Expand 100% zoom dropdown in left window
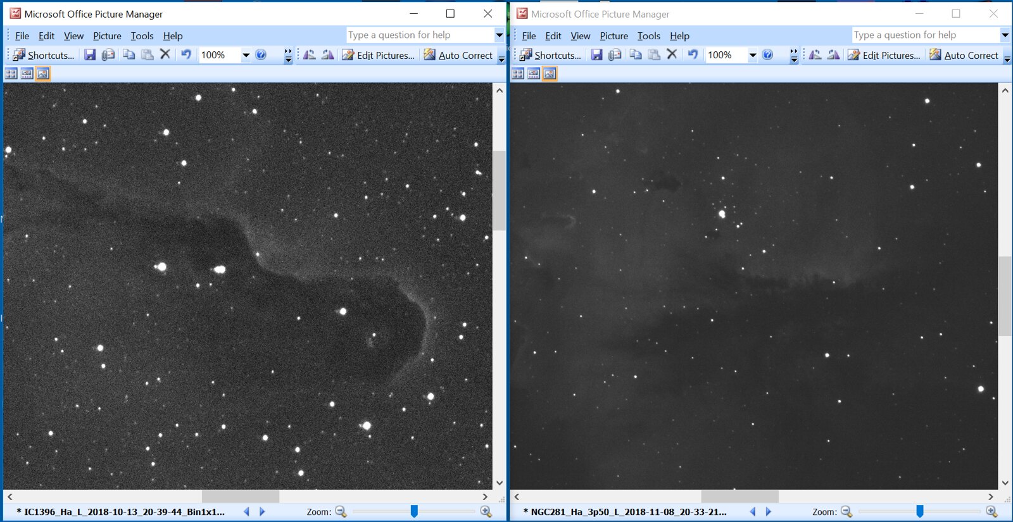Screen dimensions: 1013x522 coord(246,55)
